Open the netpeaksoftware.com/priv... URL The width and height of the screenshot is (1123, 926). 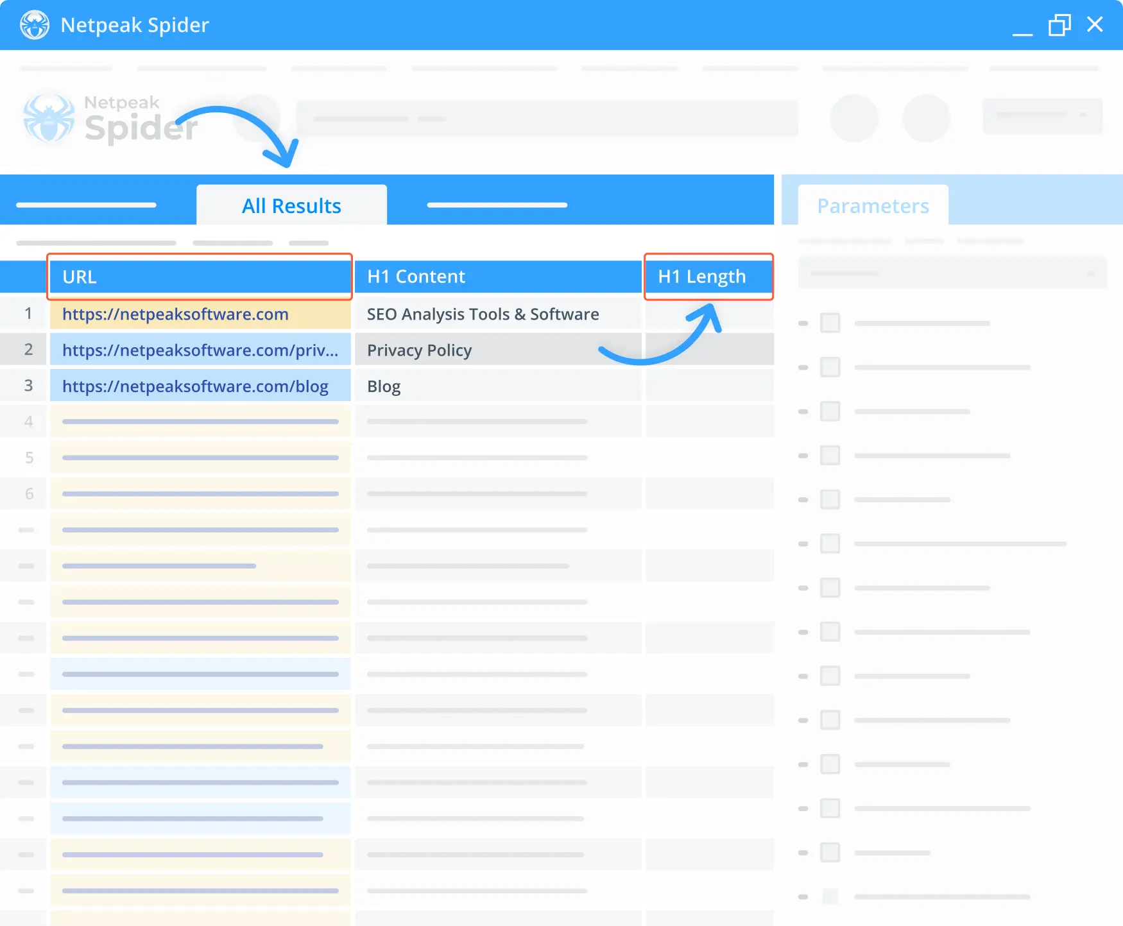200,350
